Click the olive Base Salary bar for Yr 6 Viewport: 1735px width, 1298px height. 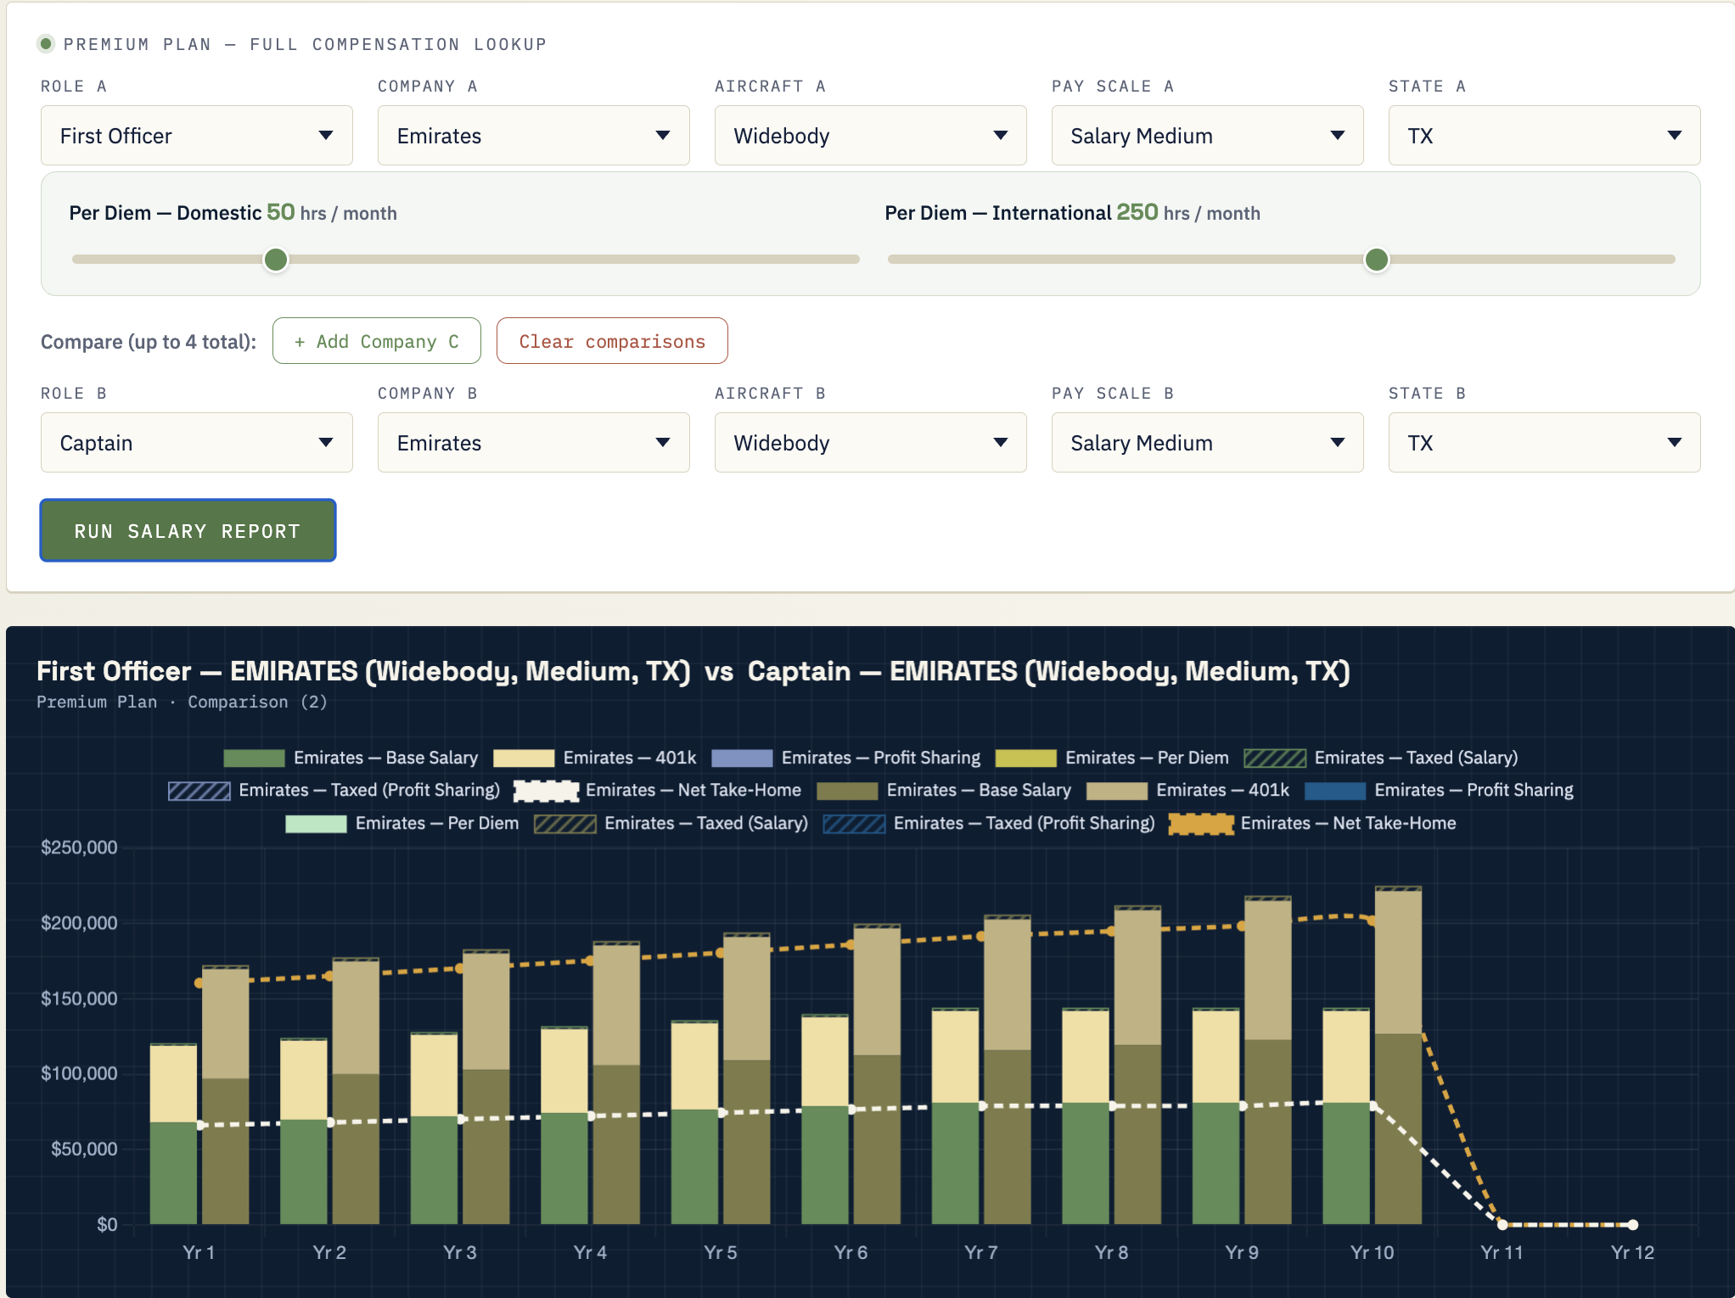(877, 1139)
